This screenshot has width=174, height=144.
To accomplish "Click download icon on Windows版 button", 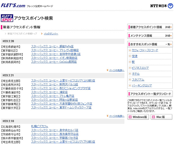I will (x=130, y=117).
